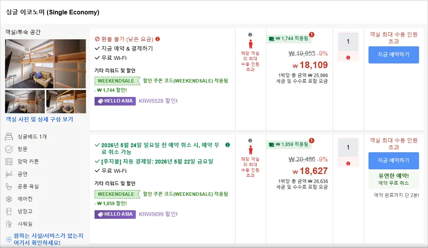Click the bathroom icon next to 공용 욕실
This screenshot has width=428, height=248.
point(9,186)
